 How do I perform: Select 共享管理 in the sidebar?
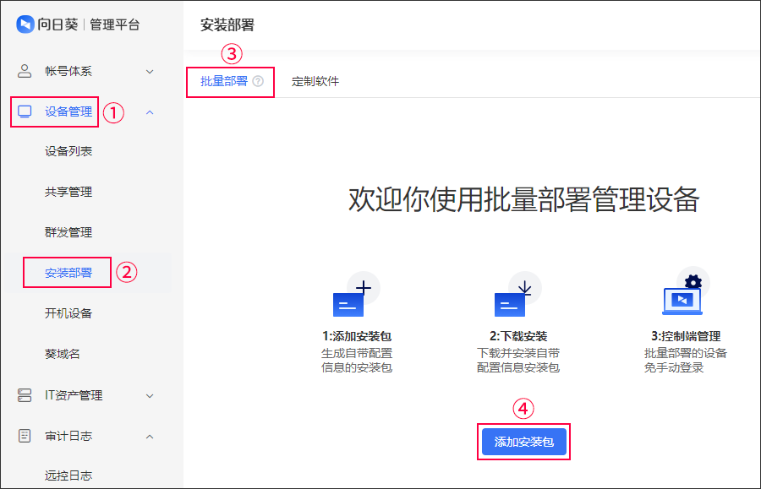click(68, 192)
